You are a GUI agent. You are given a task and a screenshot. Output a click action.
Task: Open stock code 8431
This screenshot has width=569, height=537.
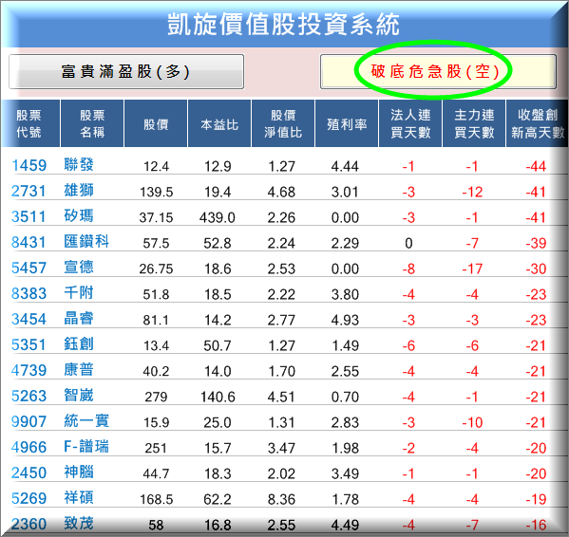(28, 243)
